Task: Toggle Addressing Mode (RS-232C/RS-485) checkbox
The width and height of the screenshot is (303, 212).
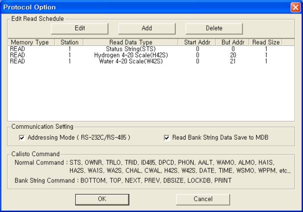Action: [21, 137]
